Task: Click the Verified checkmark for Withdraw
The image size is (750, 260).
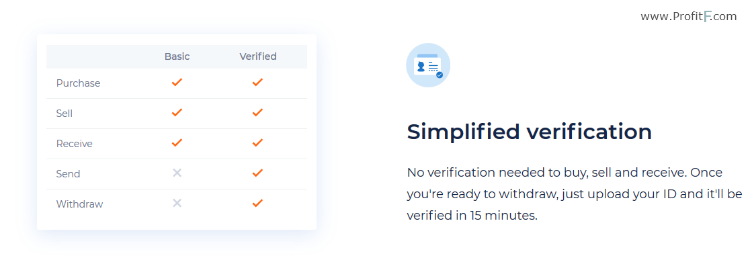Action: click(x=258, y=203)
